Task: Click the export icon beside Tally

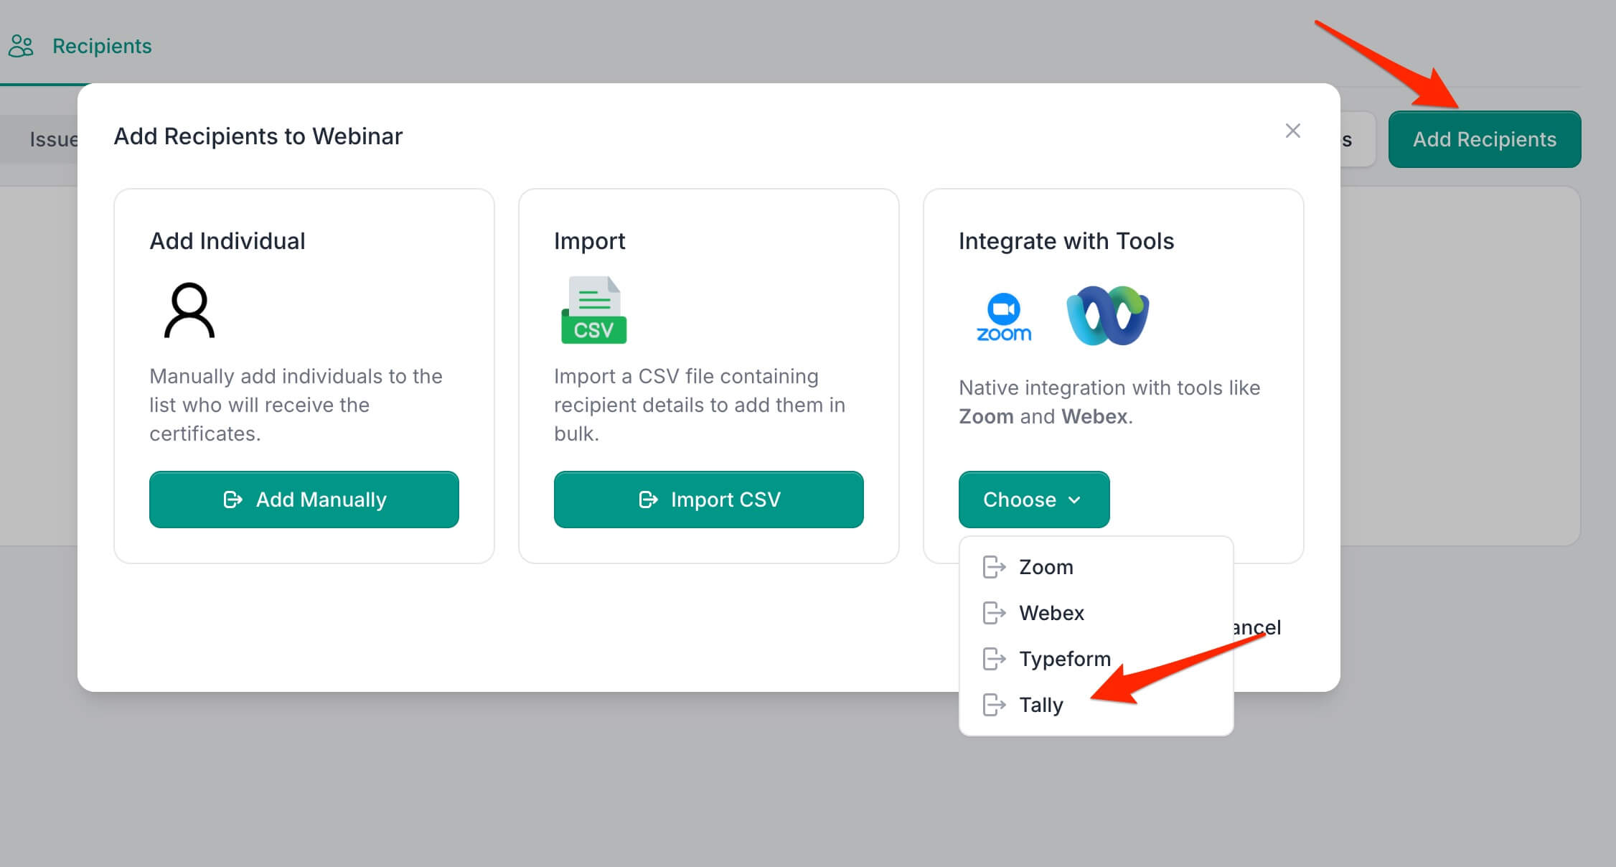Action: point(994,705)
